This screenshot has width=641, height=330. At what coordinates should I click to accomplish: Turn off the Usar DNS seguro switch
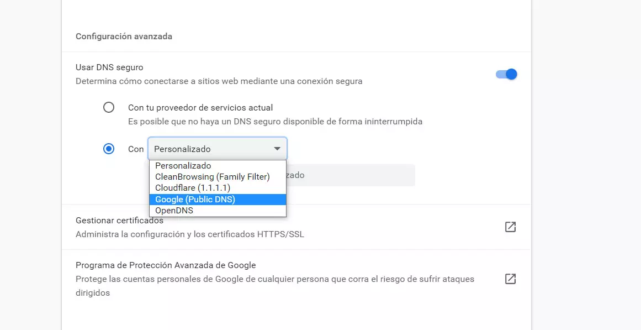[506, 74]
